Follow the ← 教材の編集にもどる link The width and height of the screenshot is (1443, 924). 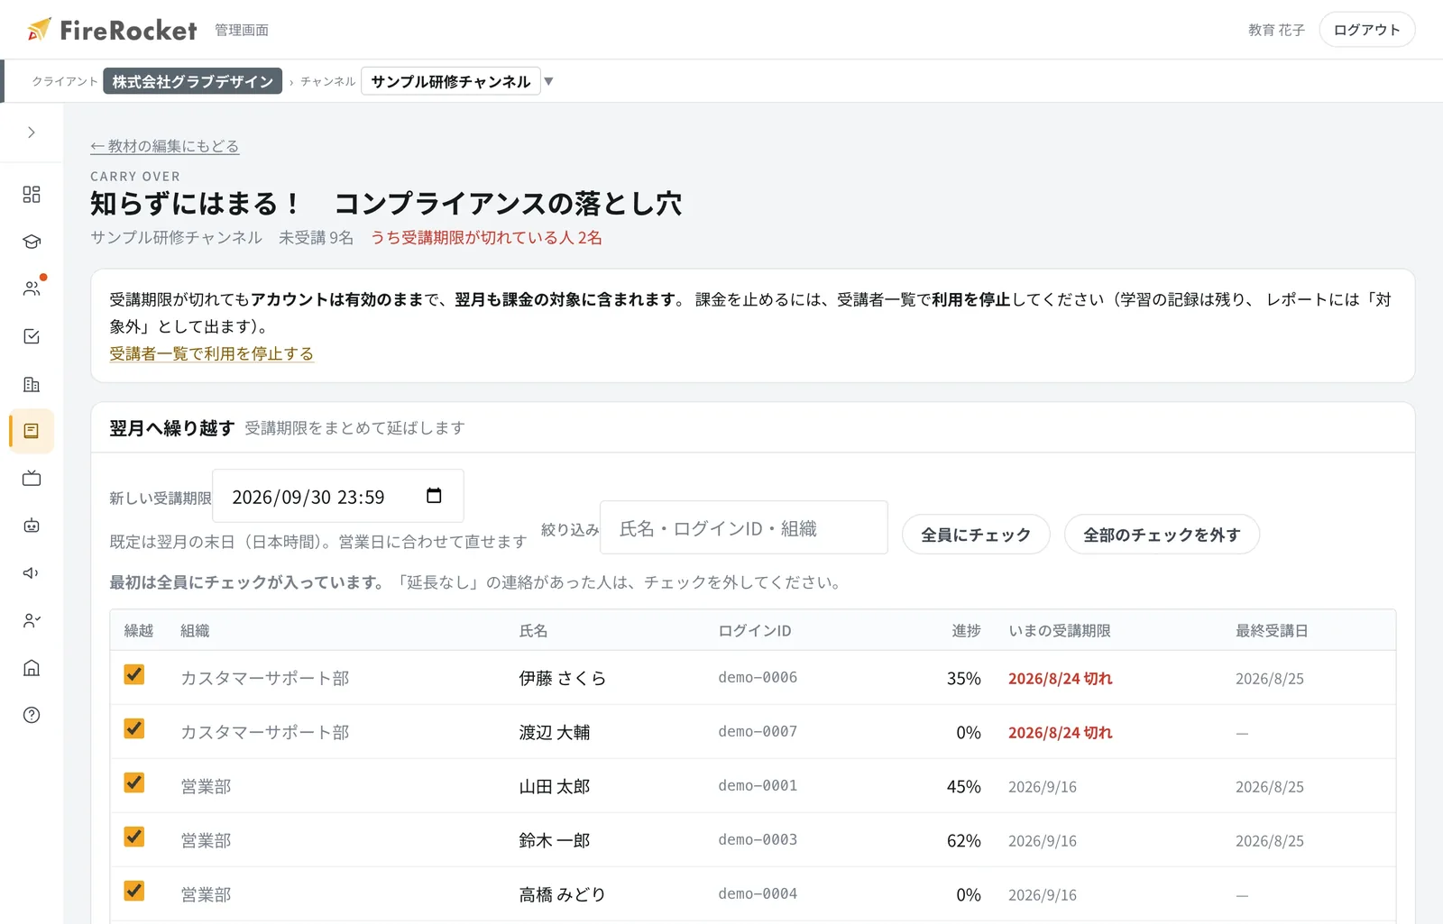[x=165, y=146]
